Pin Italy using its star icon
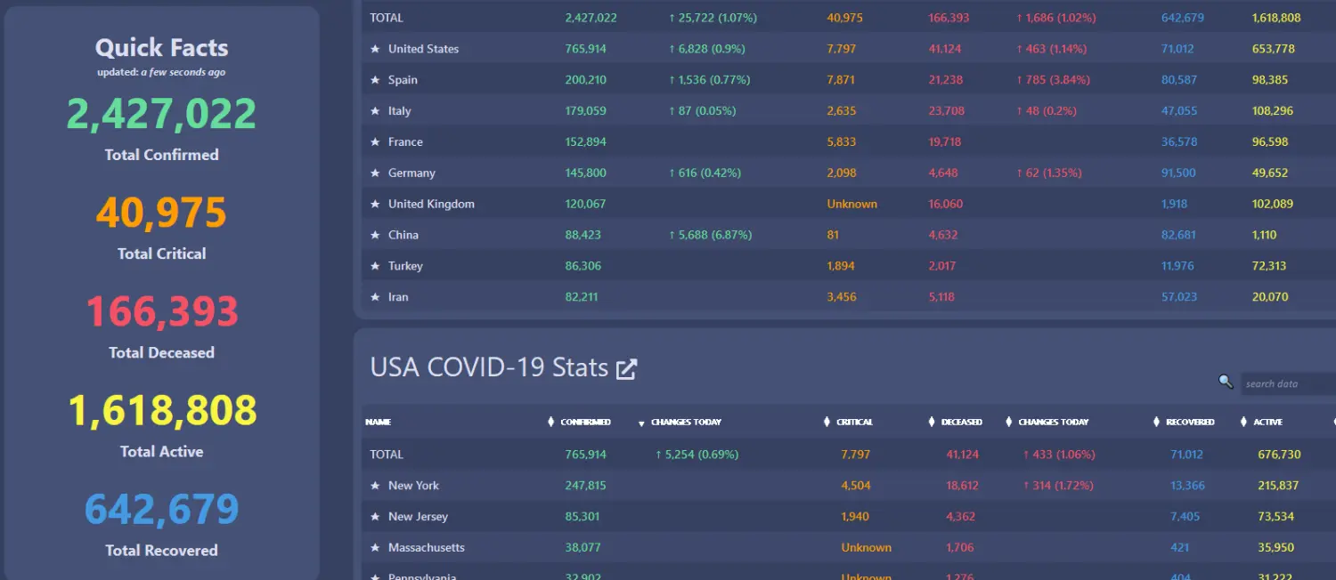 click(375, 111)
